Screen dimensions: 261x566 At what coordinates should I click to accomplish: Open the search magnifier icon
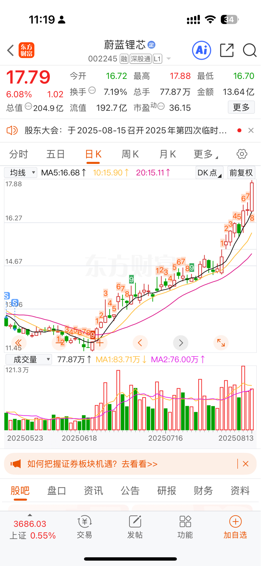tap(250, 50)
